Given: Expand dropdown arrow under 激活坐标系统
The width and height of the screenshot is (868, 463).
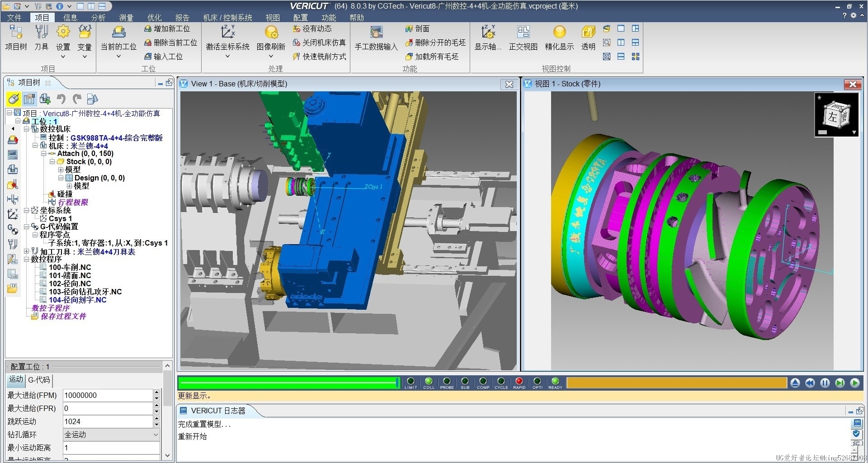Looking at the screenshot, I should 227,57.
